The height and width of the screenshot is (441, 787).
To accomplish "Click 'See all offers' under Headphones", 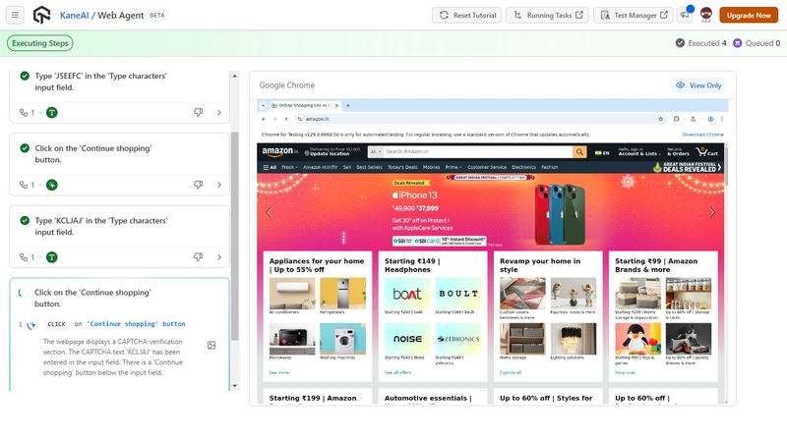I will [x=397, y=372].
